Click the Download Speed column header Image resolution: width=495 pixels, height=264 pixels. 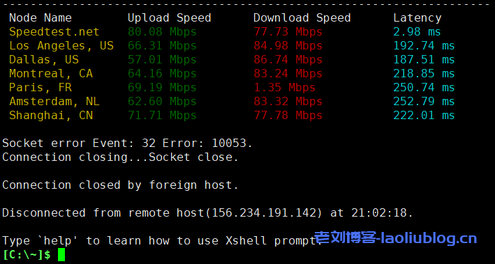tap(302, 18)
